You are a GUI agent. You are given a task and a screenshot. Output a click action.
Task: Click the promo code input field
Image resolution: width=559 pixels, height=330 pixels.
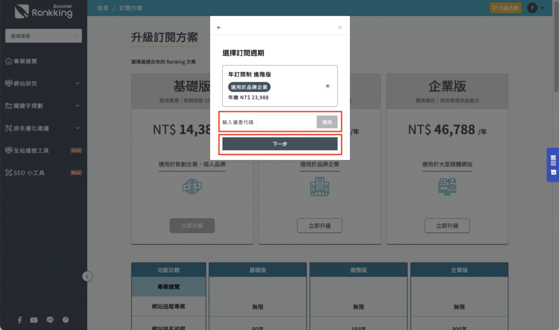(285, 122)
